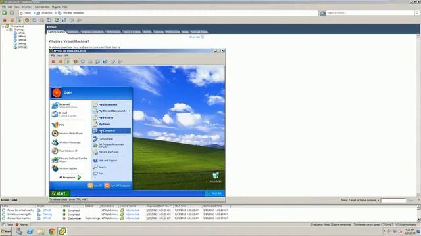Open the View menu in the console window
The image size is (421, 236).
[x=60, y=56]
